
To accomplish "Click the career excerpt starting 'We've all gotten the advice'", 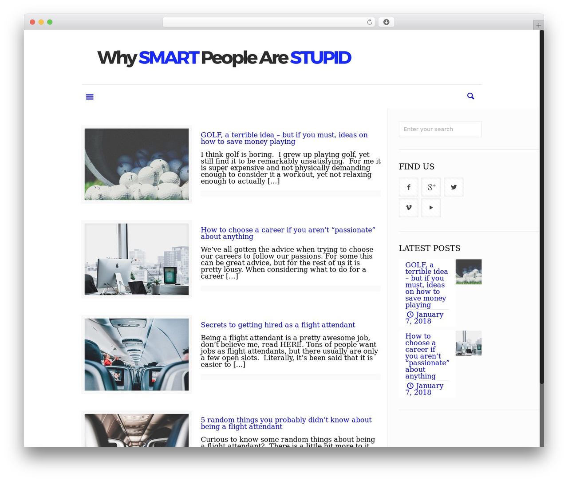I will click(x=287, y=263).
